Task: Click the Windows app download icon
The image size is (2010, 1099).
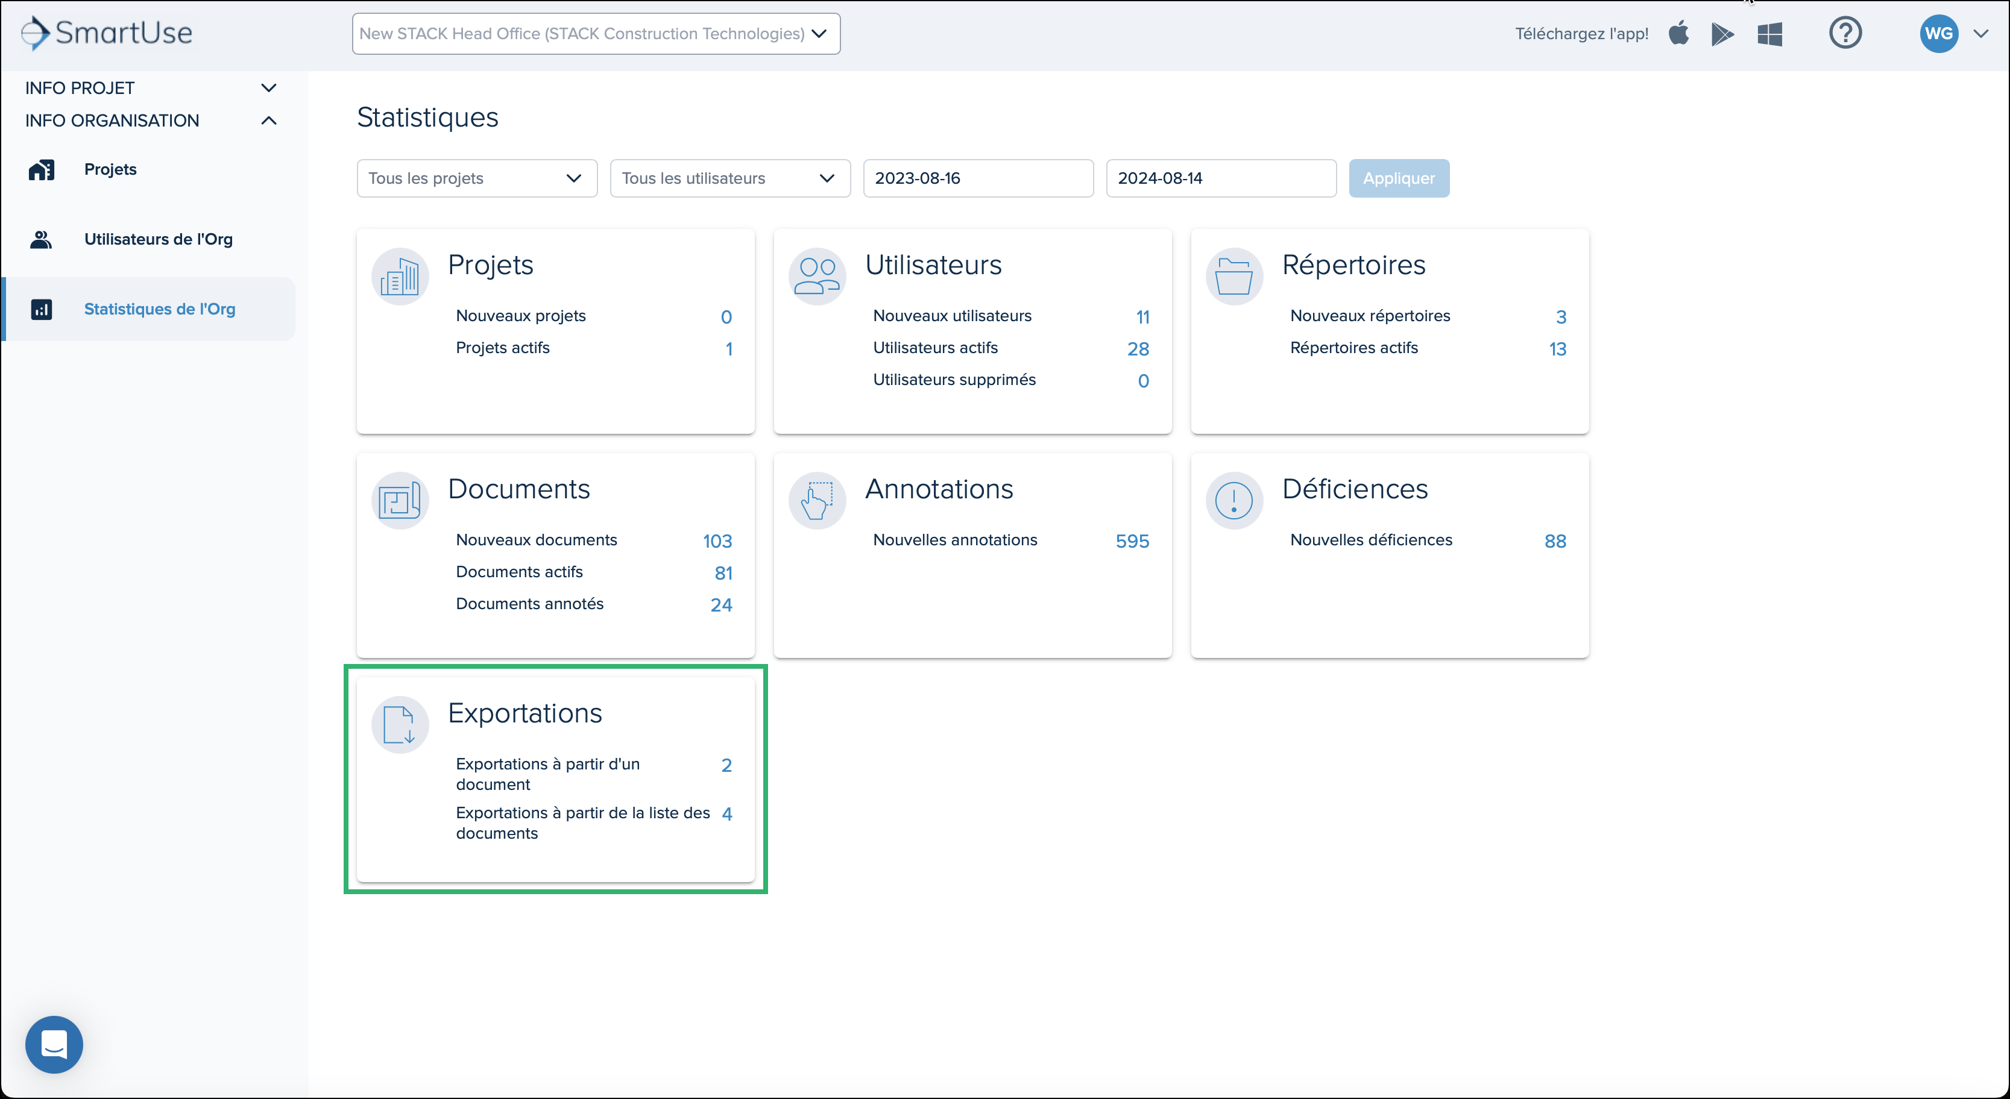Action: click(x=1769, y=34)
